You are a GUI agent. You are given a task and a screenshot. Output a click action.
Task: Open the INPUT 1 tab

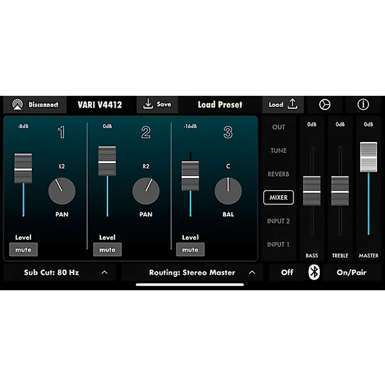click(x=278, y=244)
